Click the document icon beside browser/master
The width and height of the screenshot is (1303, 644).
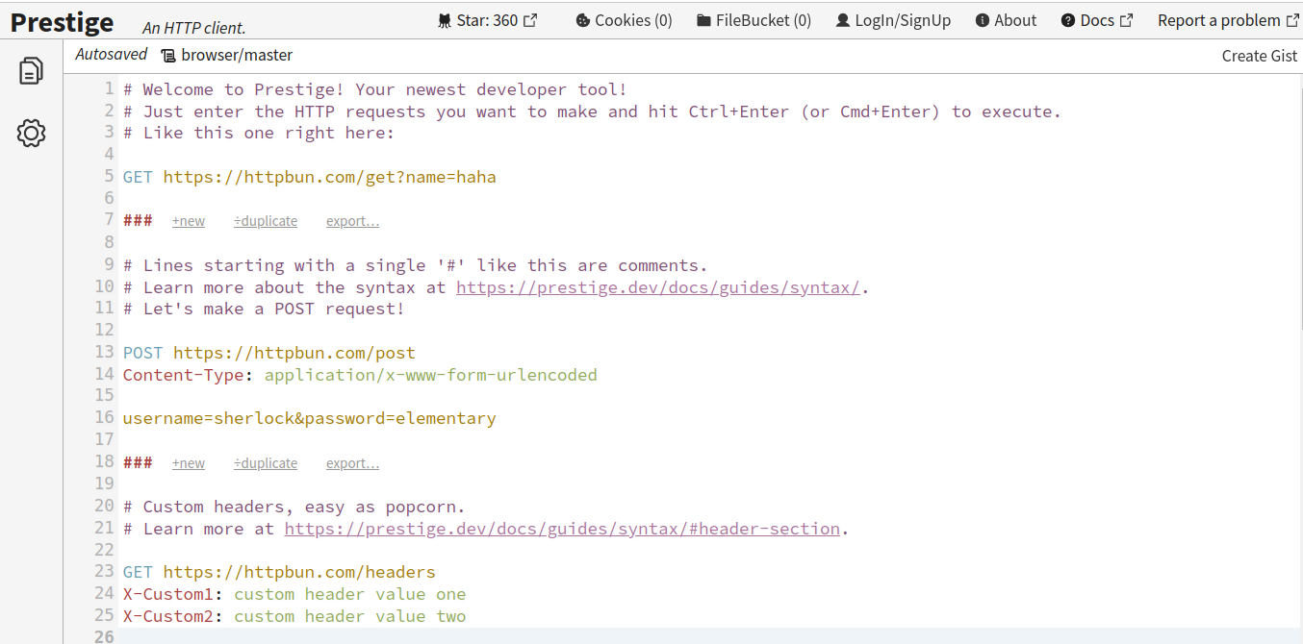(168, 56)
